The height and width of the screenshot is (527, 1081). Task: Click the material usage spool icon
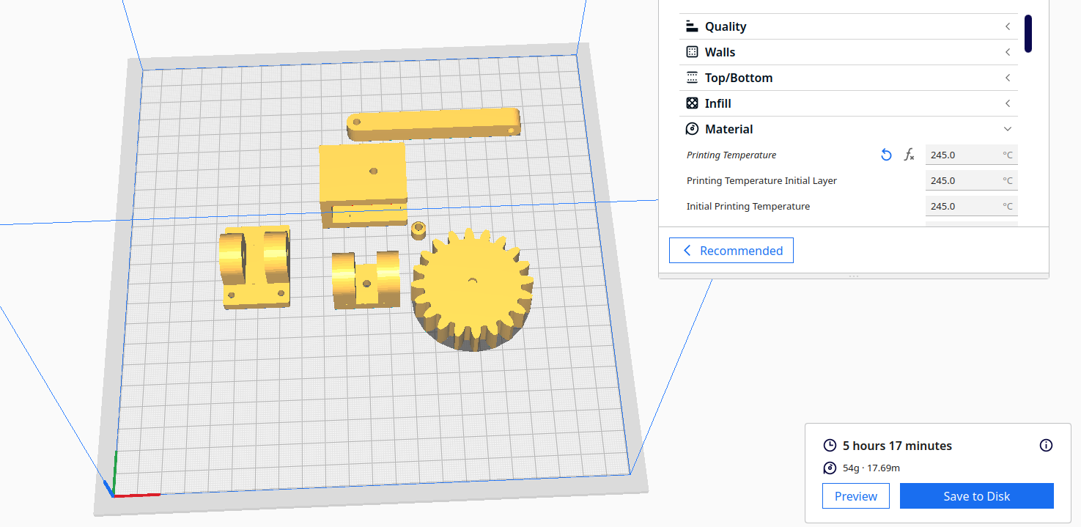coord(830,468)
